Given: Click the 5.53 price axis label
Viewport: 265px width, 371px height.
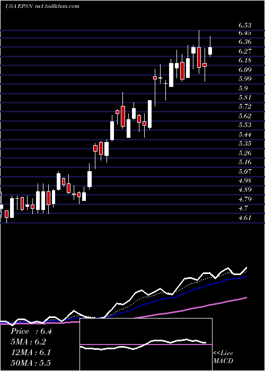Looking at the screenshot, I should 245,125.
